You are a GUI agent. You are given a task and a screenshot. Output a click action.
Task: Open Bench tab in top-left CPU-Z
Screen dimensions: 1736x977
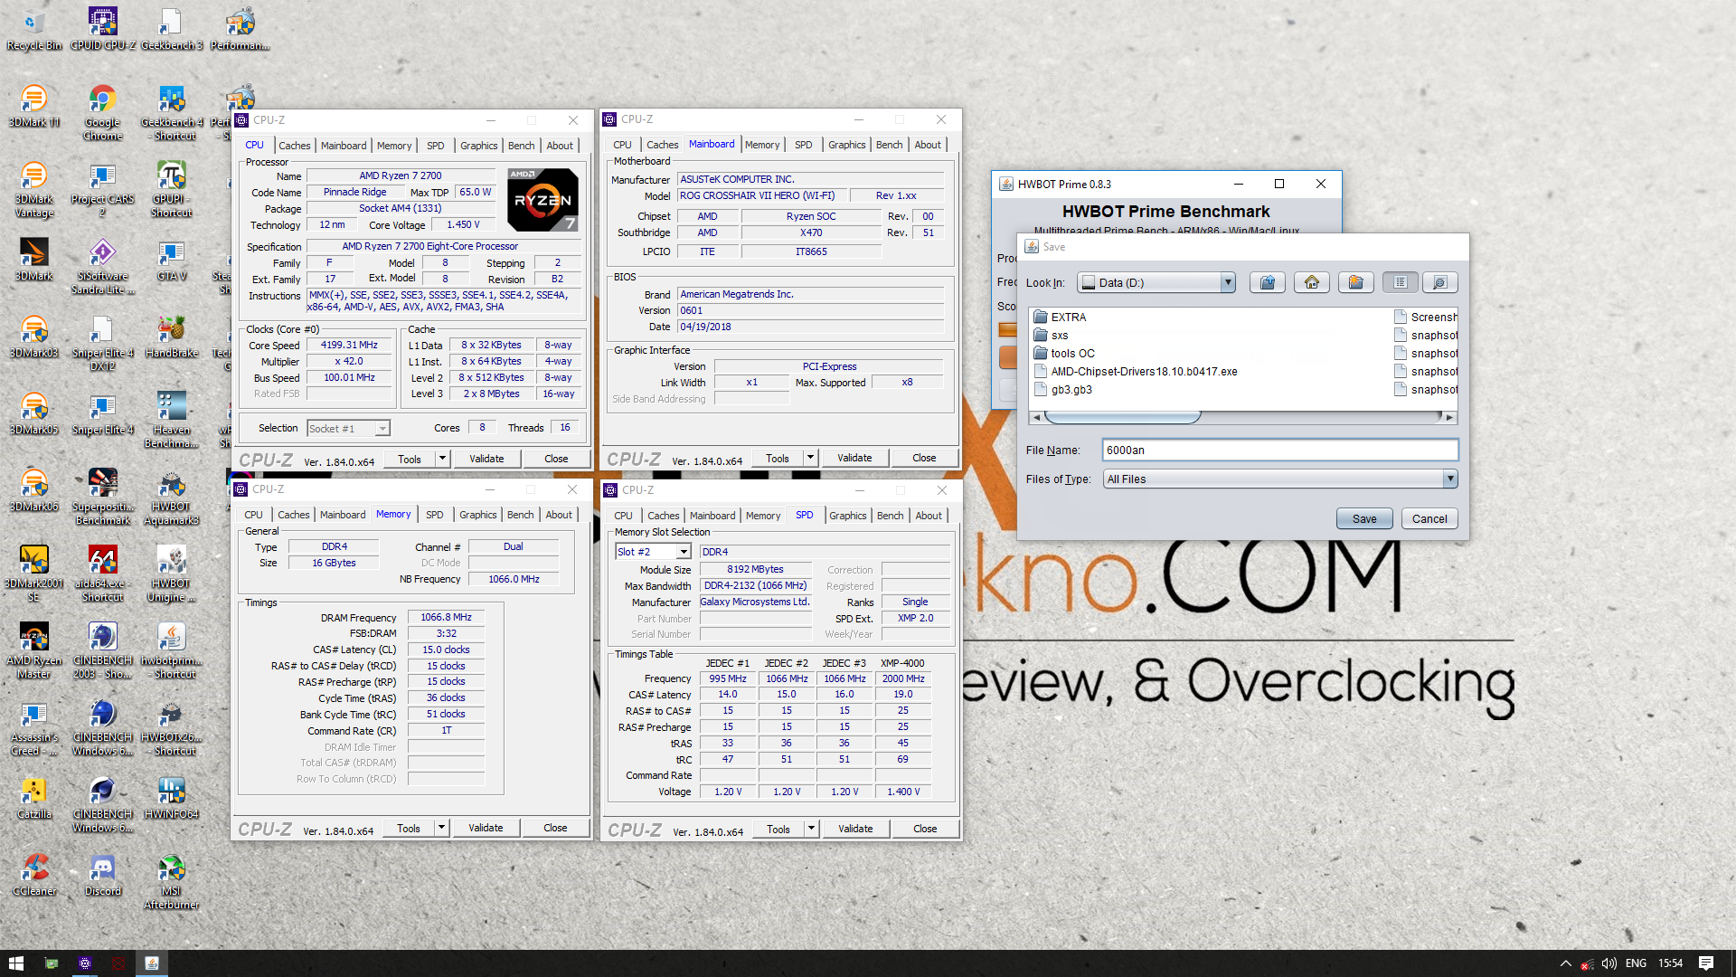[x=521, y=146]
